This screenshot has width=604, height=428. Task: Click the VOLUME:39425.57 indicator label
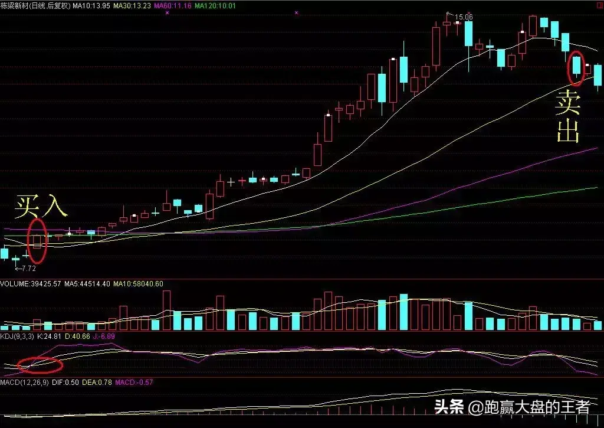(x=31, y=284)
